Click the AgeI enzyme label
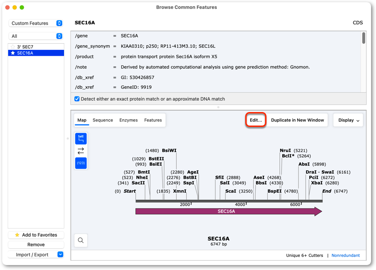This screenshot has width=376, height=270. point(193,172)
